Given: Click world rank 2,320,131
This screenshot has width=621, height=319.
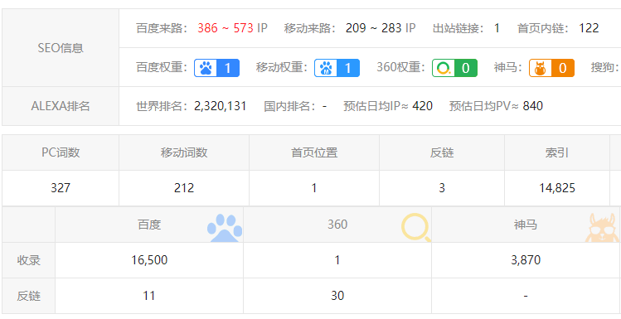Looking at the screenshot, I should pos(221,106).
